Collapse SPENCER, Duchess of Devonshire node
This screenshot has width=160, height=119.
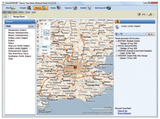point(116,51)
